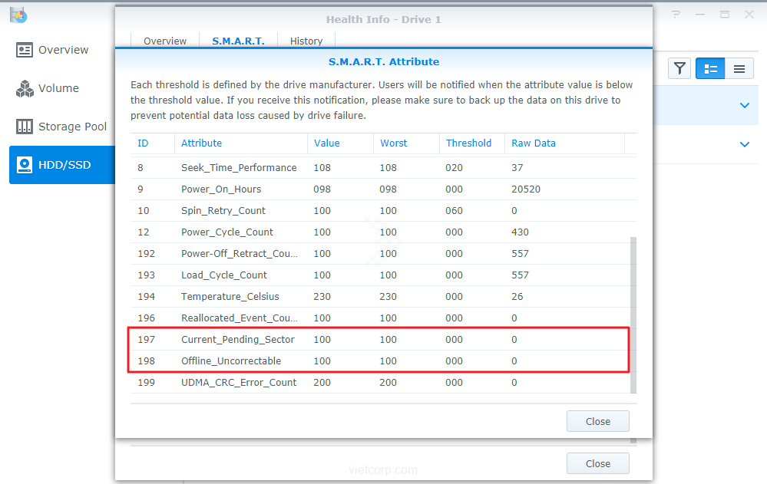Viewport: 767px width, 484px height.
Task: Click the attribute table vertical scrollbar
Action: [x=633, y=314]
